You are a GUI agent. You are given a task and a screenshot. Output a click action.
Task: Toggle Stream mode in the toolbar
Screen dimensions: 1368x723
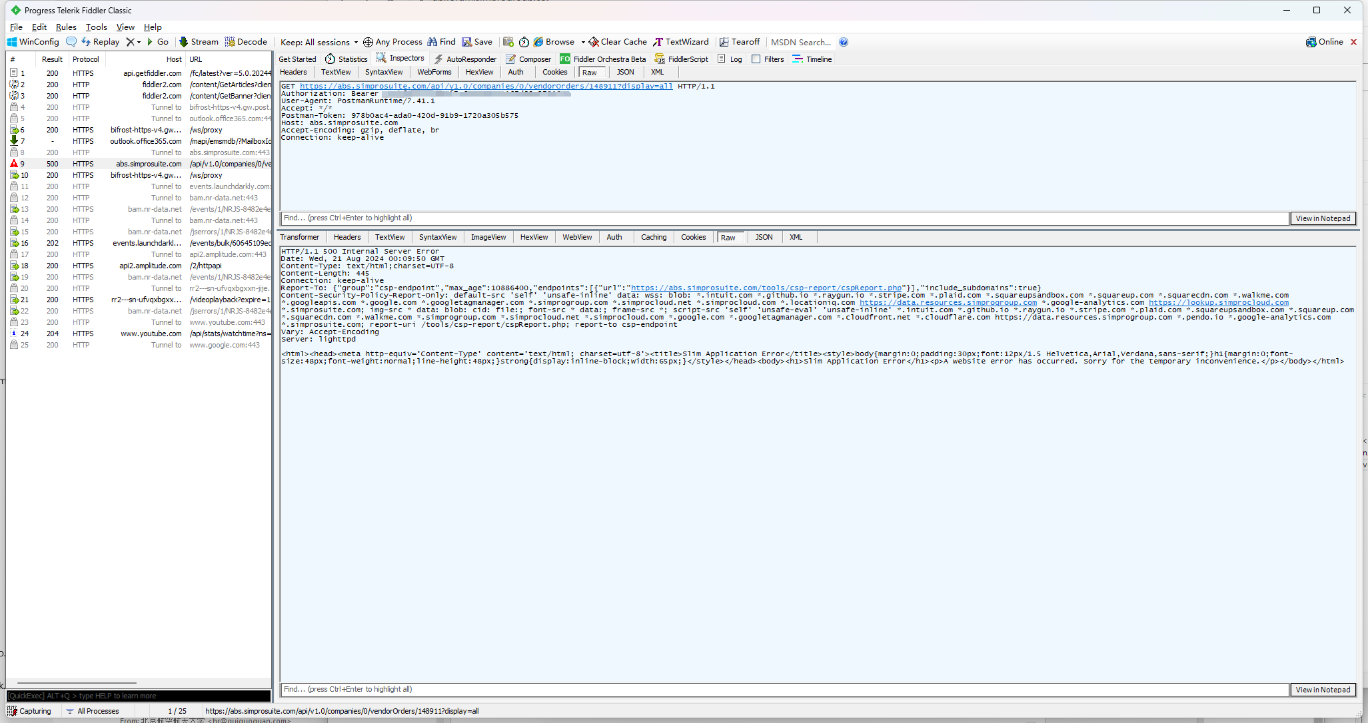[199, 42]
